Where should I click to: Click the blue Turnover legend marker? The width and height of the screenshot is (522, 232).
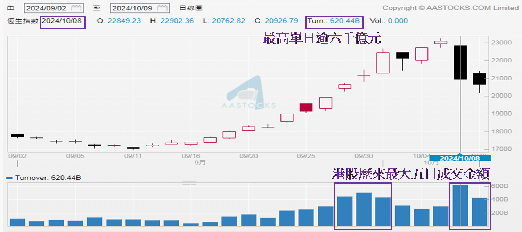coord(10,178)
